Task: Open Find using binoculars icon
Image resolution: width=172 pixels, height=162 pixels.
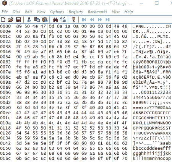Action: [55, 20]
